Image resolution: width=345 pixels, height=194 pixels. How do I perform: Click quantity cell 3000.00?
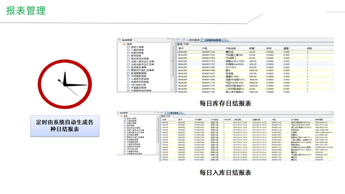point(253,79)
